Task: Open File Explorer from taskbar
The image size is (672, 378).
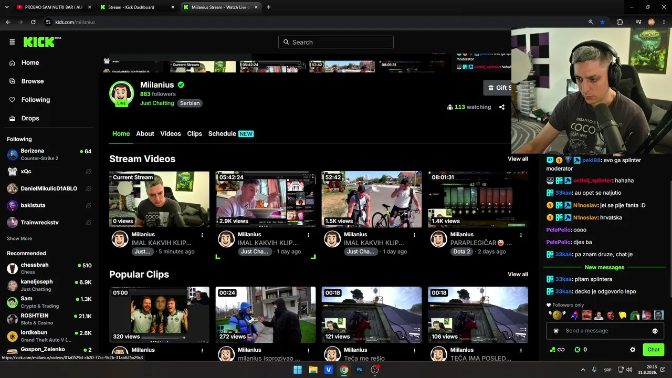Action: [313, 370]
